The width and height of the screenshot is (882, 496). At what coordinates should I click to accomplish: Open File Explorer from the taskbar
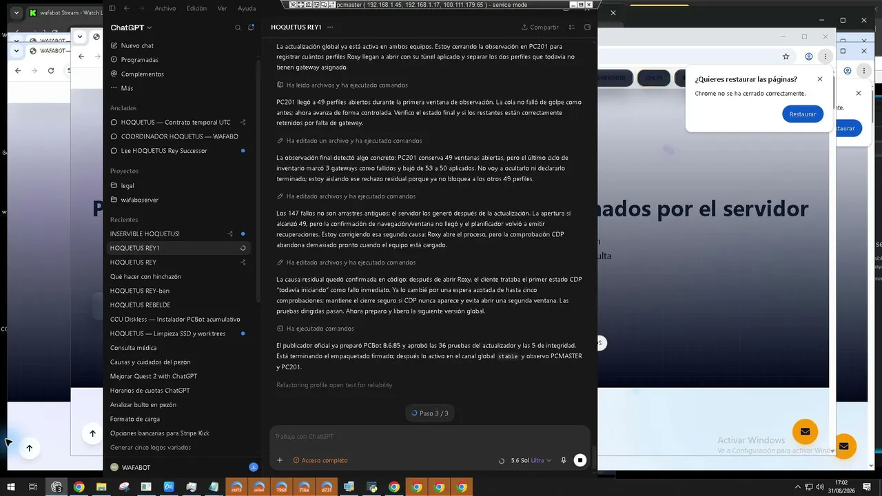pos(101,487)
